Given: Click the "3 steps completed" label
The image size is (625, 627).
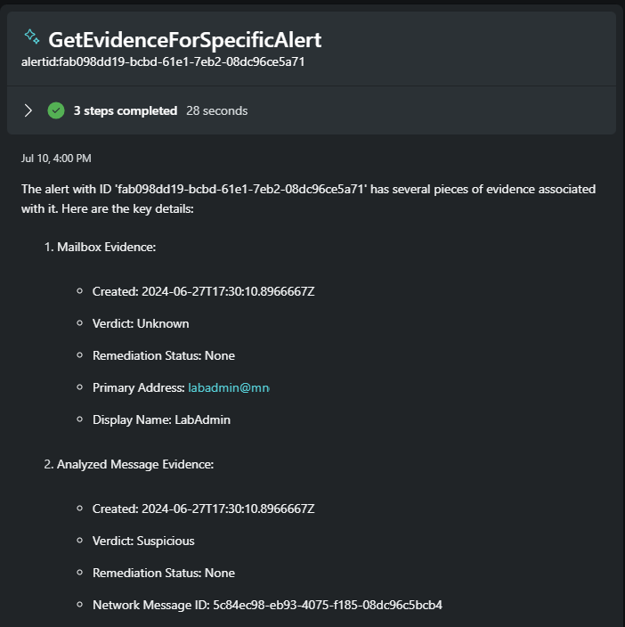Looking at the screenshot, I should click(x=125, y=110).
